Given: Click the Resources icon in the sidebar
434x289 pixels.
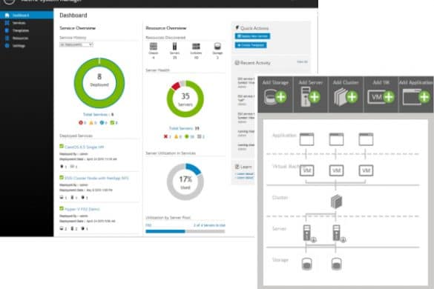Looking at the screenshot, I should click(7, 39).
